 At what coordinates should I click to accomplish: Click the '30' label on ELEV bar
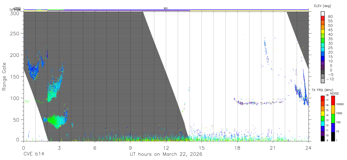pos(330,43)
